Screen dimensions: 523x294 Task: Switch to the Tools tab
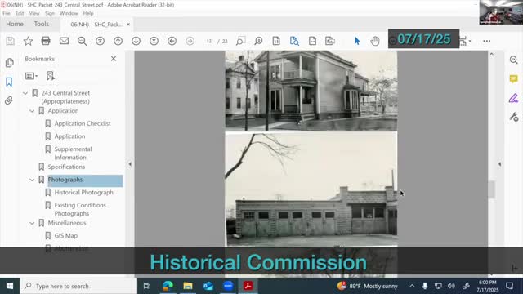tap(42, 24)
